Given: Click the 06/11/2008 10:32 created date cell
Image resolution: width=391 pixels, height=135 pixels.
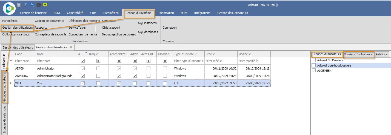Looking at the screenshot, I should pyautogui.click(x=221, y=68).
